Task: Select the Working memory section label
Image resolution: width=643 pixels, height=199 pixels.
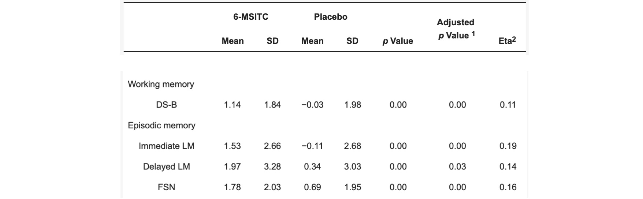Action: point(161,84)
